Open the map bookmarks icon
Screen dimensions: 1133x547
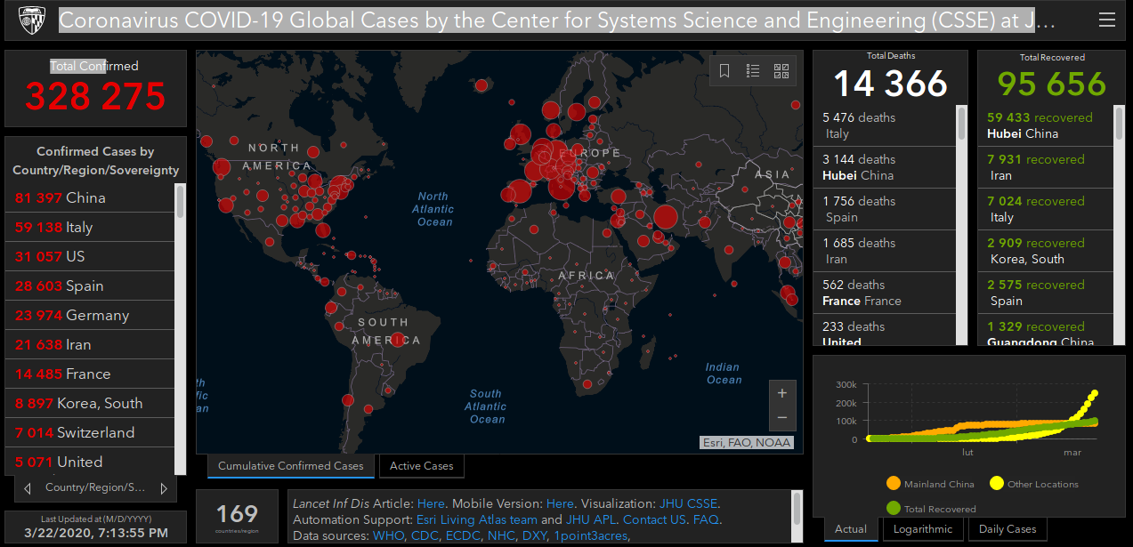pyautogui.click(x=724, y=71)
